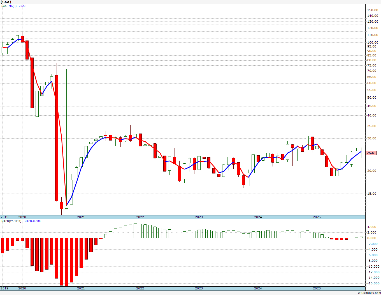
Task: Click 2019 on the MACD panel time axis
Action: click(x=4, y=288)
